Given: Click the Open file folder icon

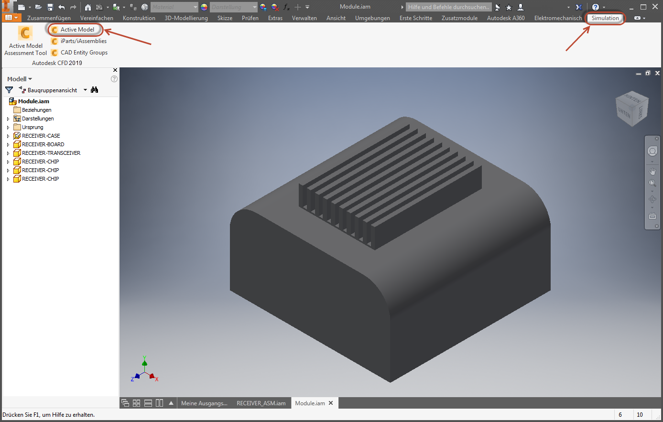Looking at the screenshot, I should coord(39,7).
